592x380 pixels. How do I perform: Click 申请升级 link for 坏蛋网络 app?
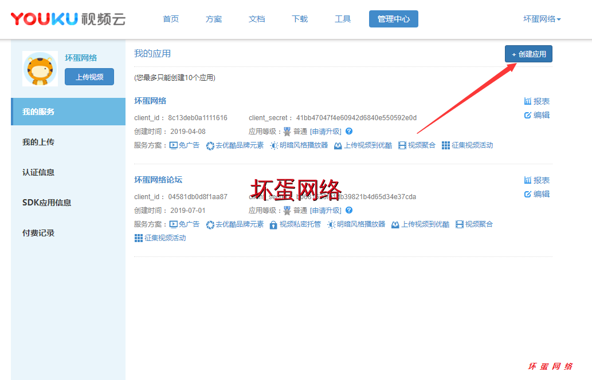(326, 131)
